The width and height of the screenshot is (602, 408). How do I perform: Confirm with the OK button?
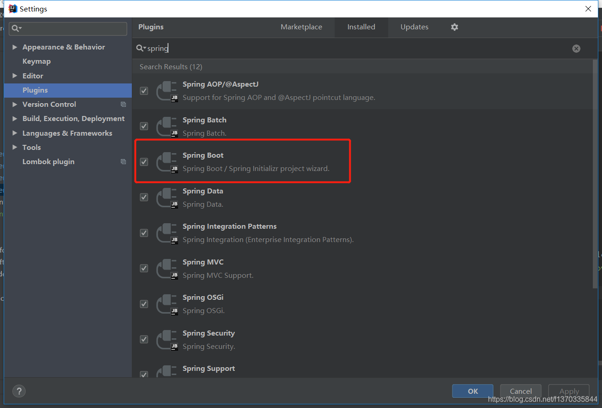pos(473,391)
